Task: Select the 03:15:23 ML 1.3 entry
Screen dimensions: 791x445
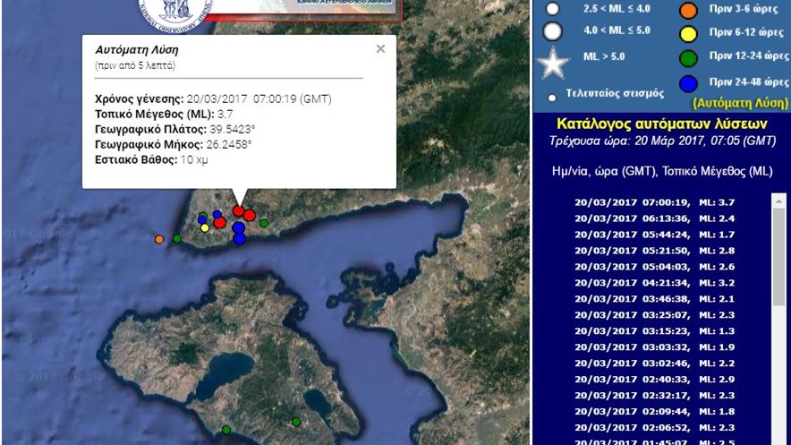Action: 654,331
